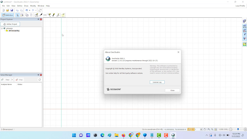
Task: Redo the last undone action
Action: 33,10
